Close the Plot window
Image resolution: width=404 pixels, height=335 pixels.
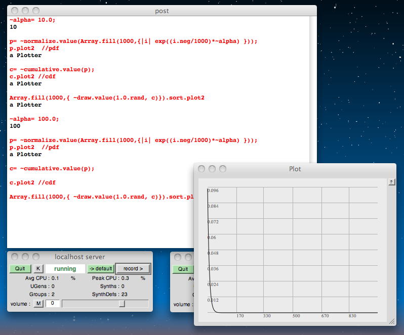[201, 169]
